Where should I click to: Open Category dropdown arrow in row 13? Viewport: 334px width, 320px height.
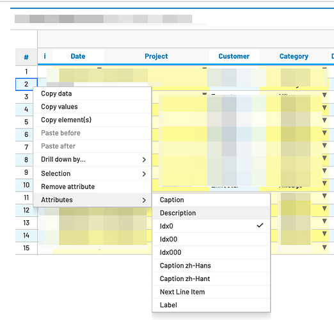324,221
